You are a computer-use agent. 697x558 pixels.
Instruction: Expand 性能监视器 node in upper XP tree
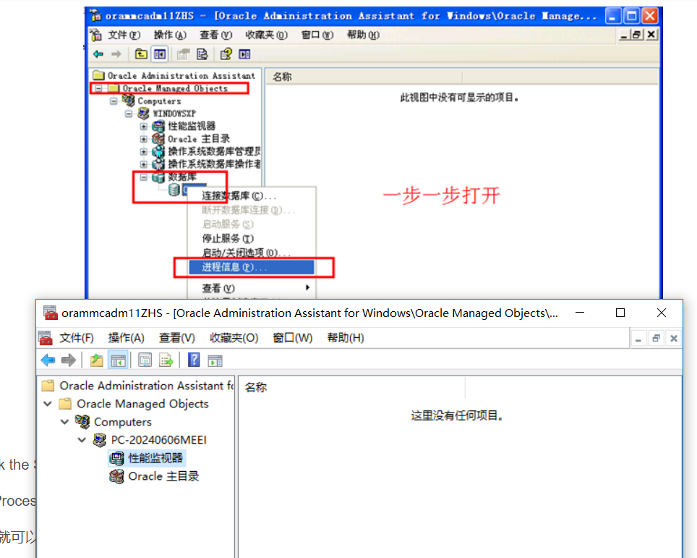point(144,127)
